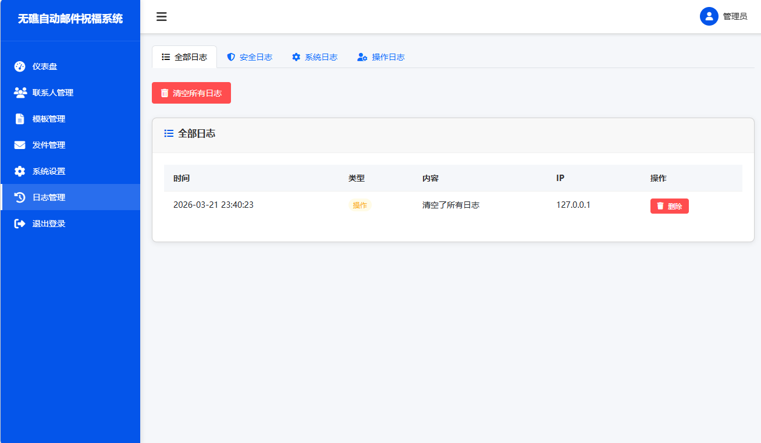
Task: Click the 删除 button in the log row
Action: pyautogui.click(x=669, y=205)
